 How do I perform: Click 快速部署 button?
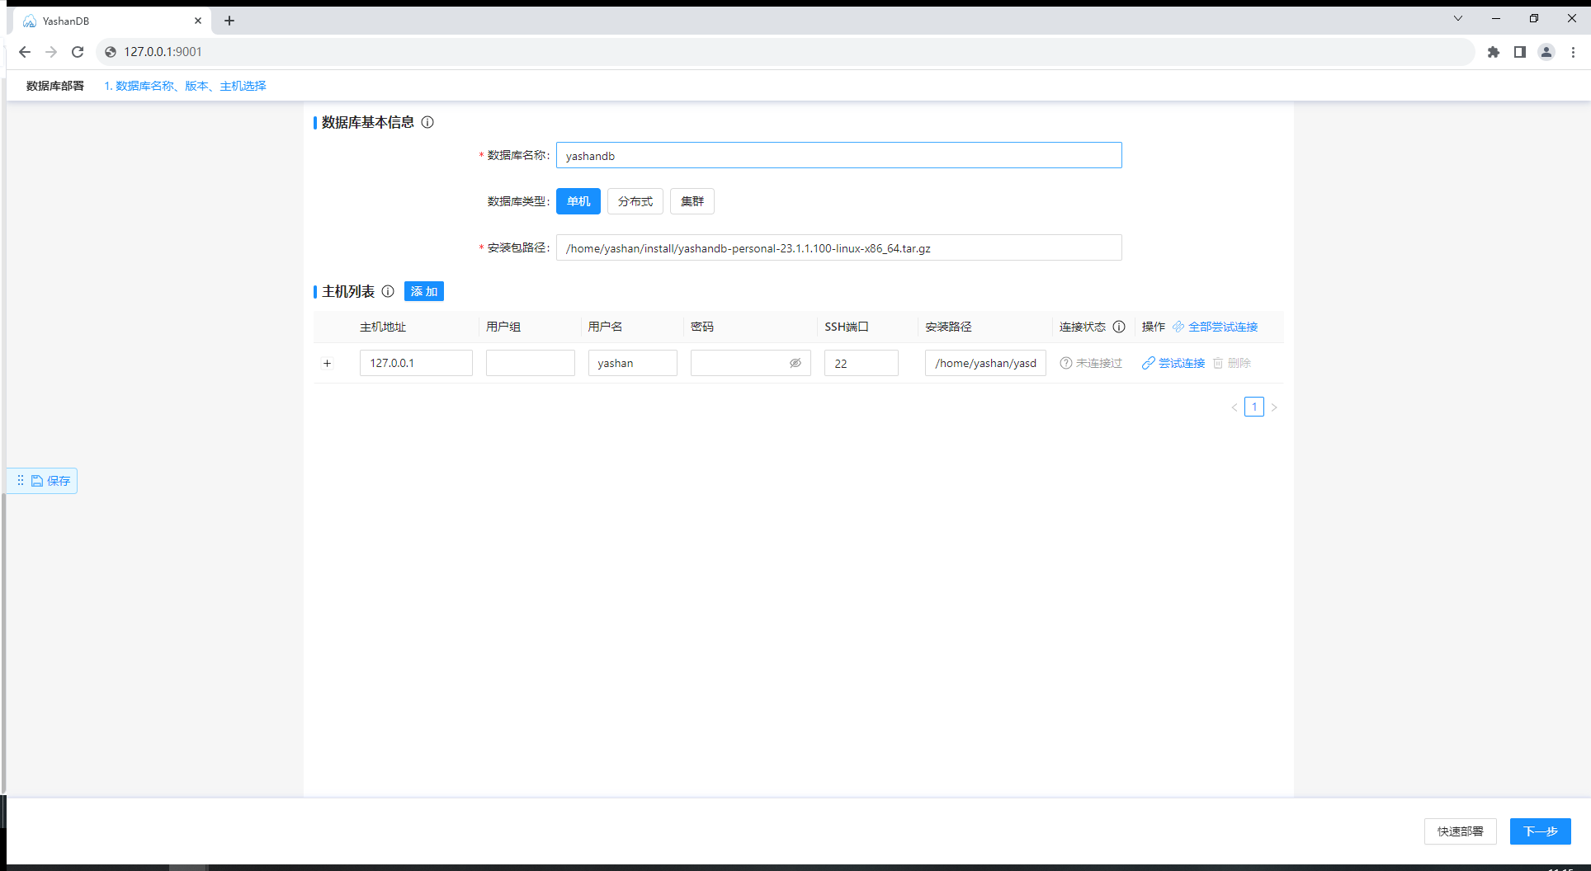click(1461, 831)
